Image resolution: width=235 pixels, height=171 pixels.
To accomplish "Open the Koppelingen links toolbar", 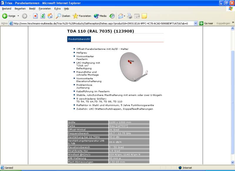I will pyautogui.click(x=223, y=24).
